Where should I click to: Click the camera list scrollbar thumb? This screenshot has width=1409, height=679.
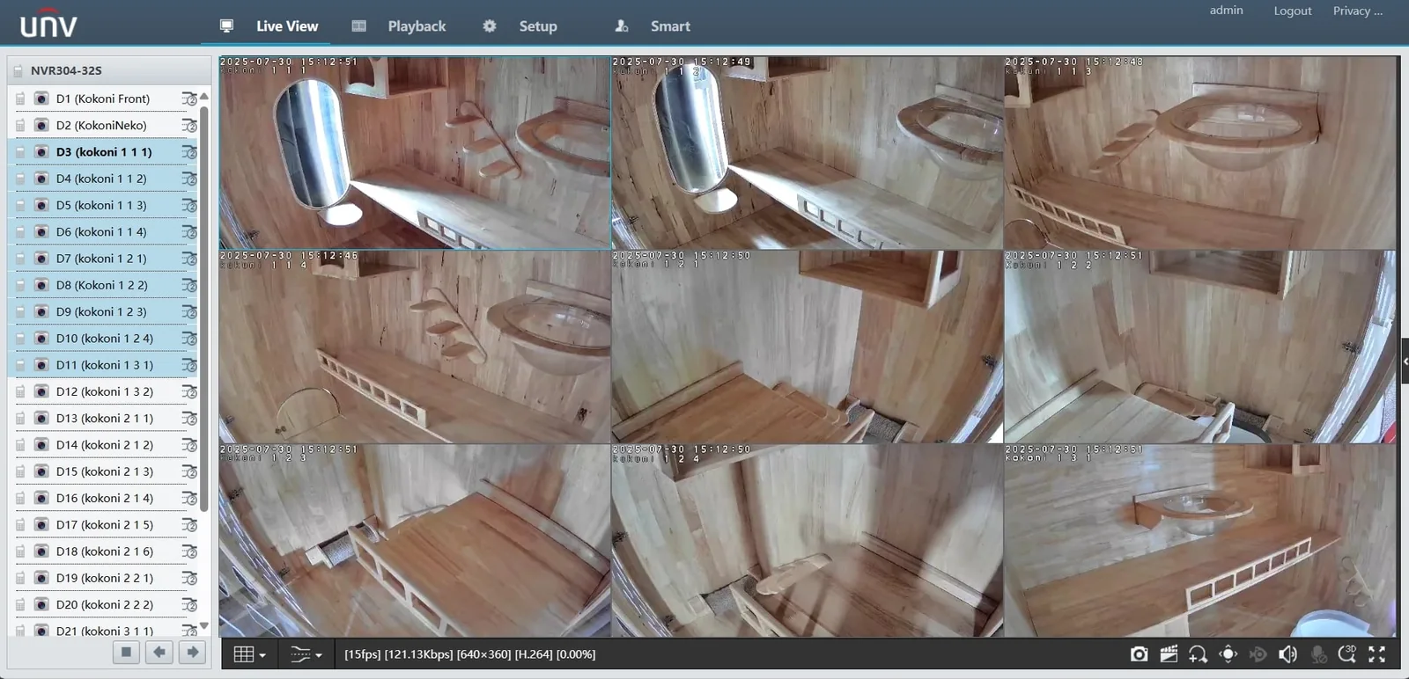pyautogui.click(x=203, y=308)
